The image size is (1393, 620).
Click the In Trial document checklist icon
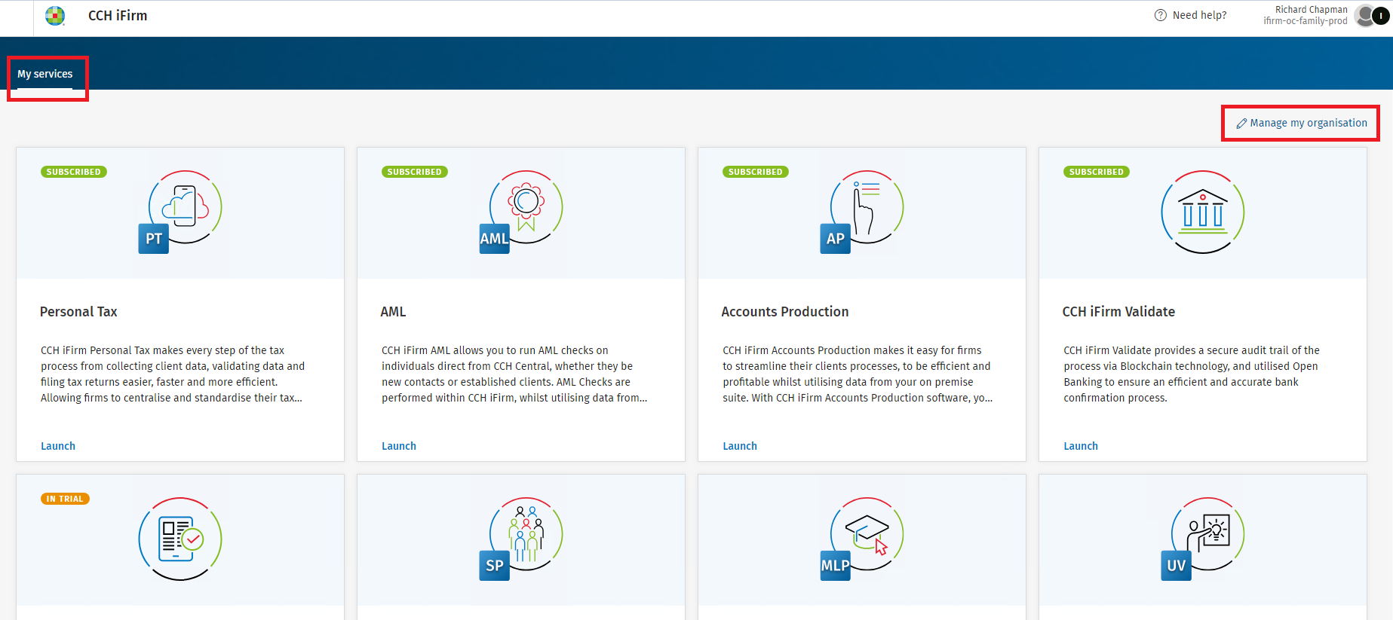(x=180, y=539)
